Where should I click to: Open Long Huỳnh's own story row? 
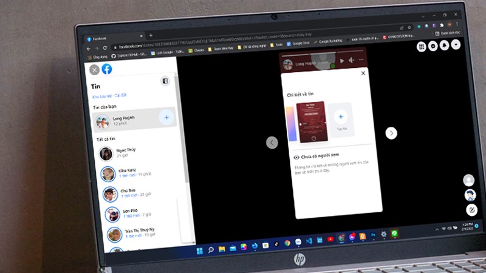coord(134,120)
